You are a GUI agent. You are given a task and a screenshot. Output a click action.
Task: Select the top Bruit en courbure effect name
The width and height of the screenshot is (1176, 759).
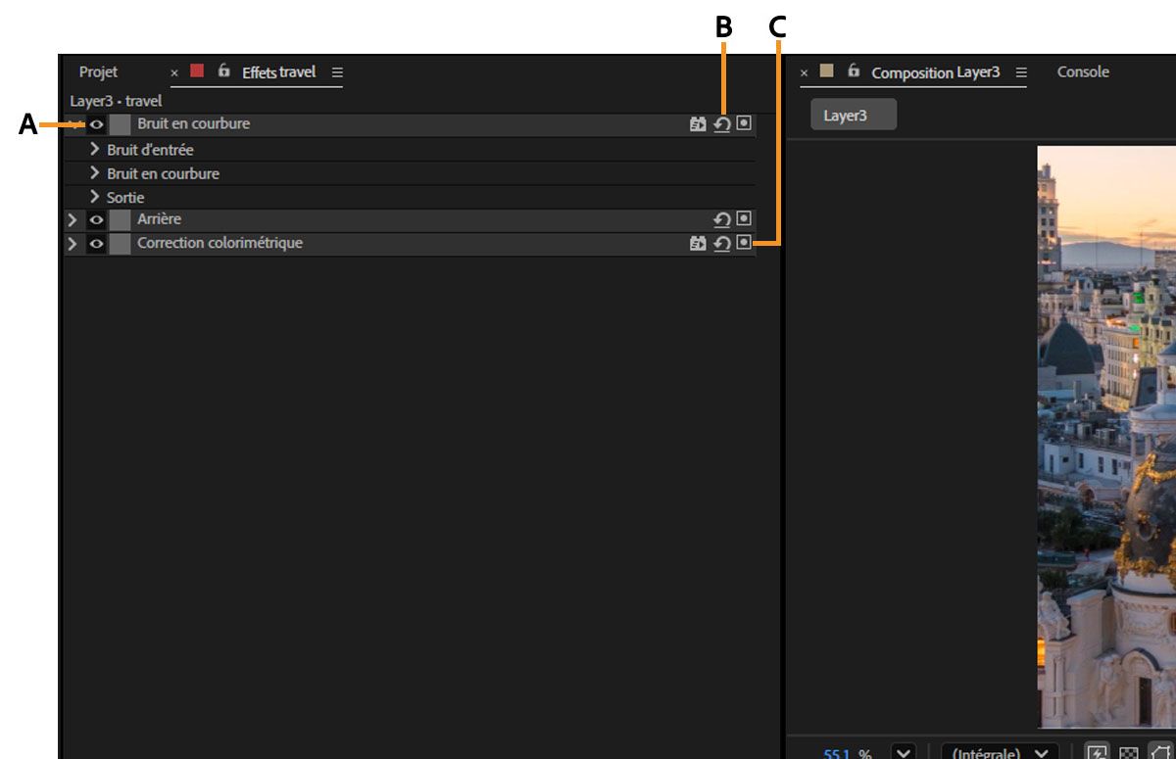tap(193, 123)
